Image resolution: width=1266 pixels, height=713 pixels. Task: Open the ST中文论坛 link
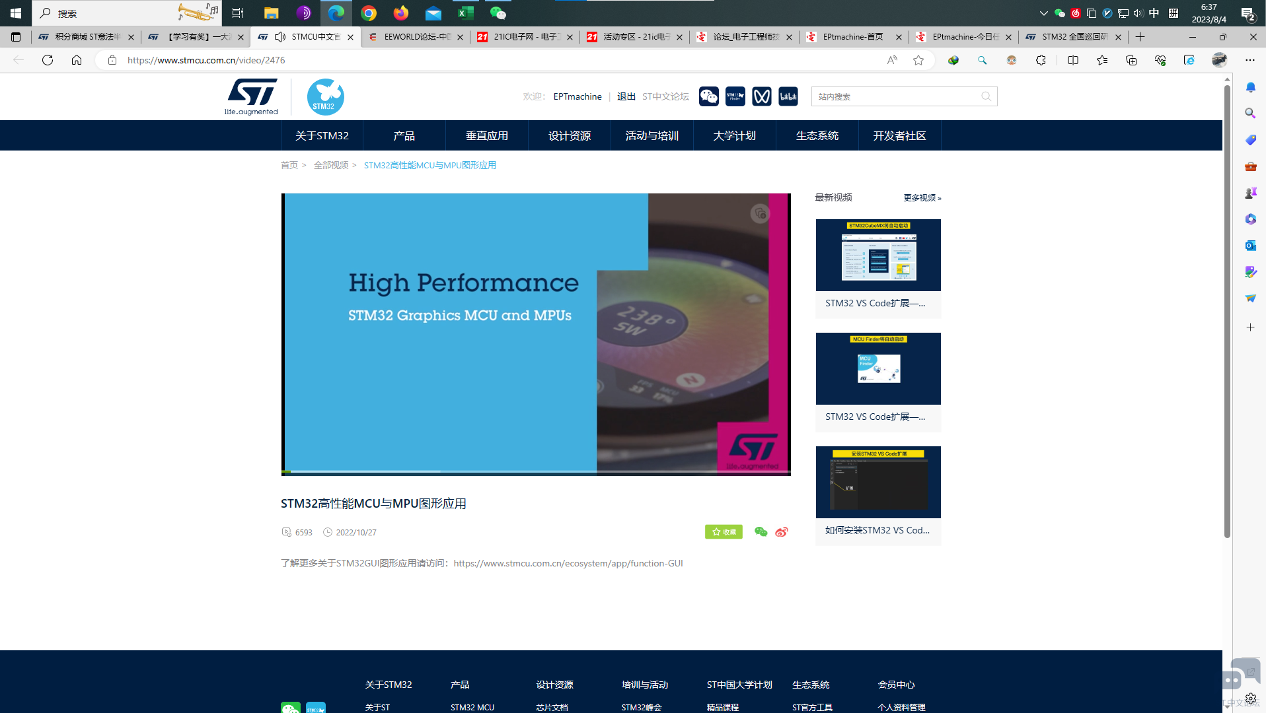tap(665, 96)
